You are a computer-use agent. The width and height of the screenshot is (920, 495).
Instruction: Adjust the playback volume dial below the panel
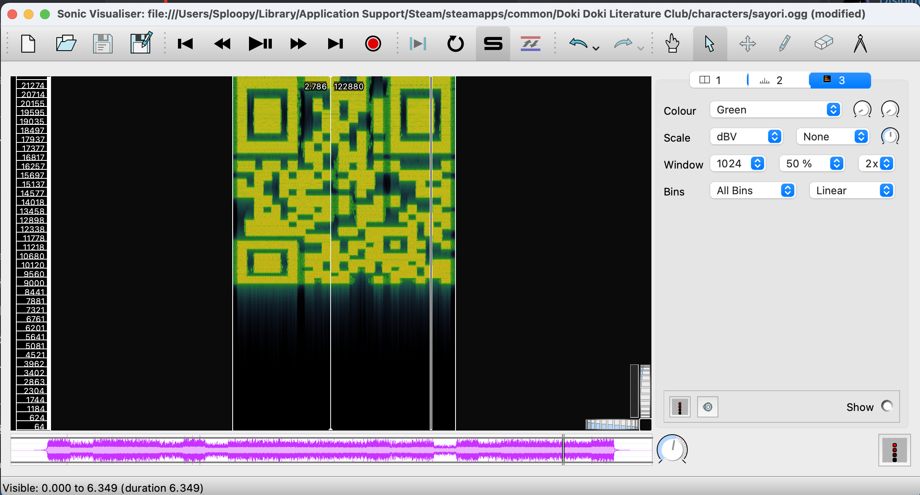pyautogui.click(x=672, y=449)
